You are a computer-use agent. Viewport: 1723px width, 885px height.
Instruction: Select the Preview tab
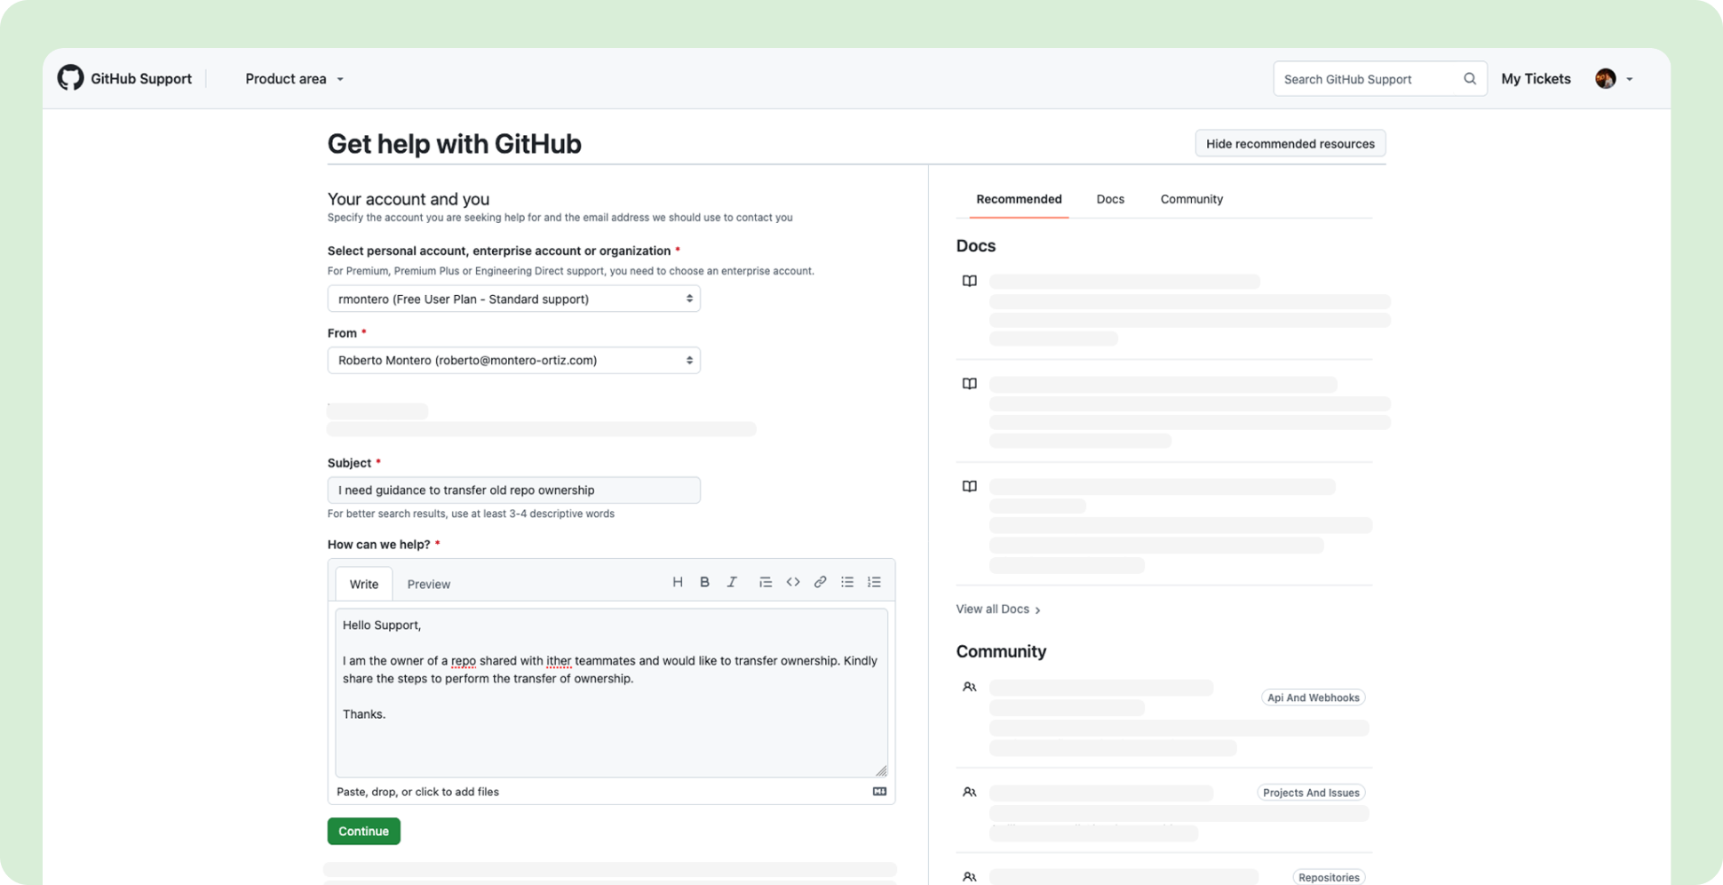(x=428, y=584)
